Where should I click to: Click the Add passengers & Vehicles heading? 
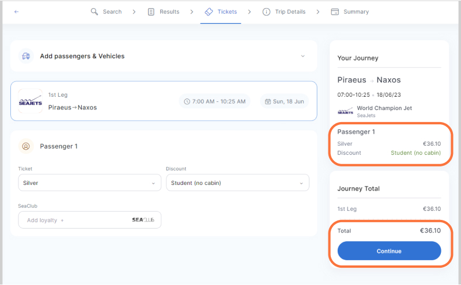[82, 56]
